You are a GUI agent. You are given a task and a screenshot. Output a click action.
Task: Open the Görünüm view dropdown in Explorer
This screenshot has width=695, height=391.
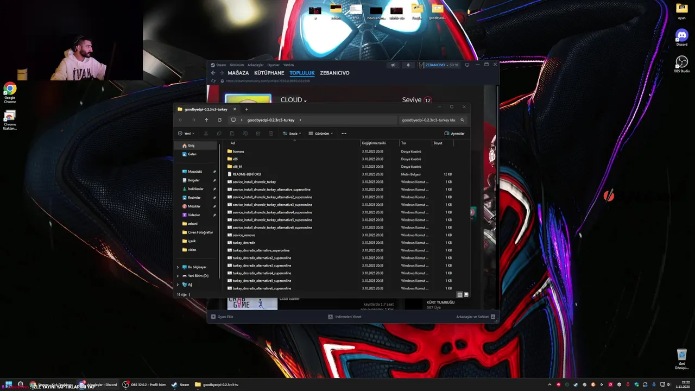coord(320,134)
